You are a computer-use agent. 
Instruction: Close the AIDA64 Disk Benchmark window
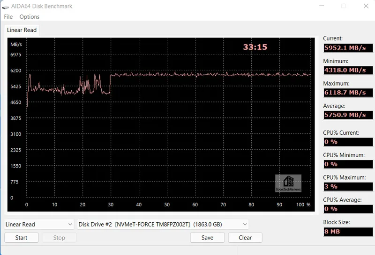coord(366,6)
